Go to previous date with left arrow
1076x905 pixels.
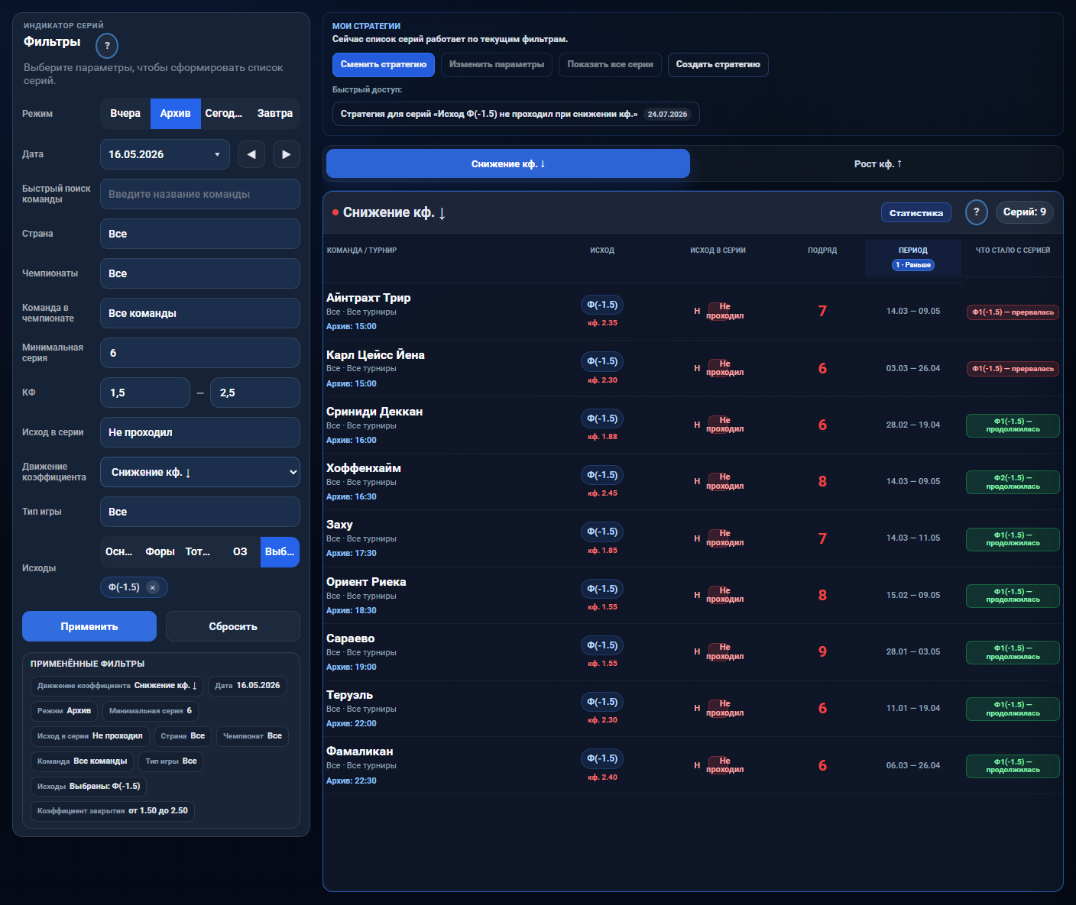pyautogui.click(x=251, y=154)
